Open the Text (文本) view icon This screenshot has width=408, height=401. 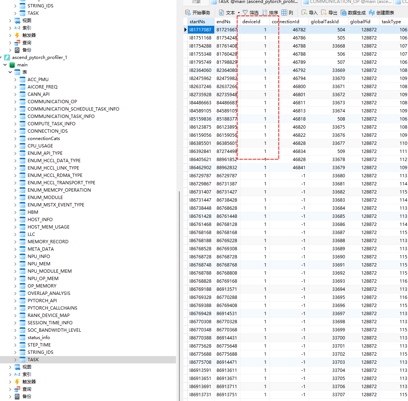click(x=221, y=13)
